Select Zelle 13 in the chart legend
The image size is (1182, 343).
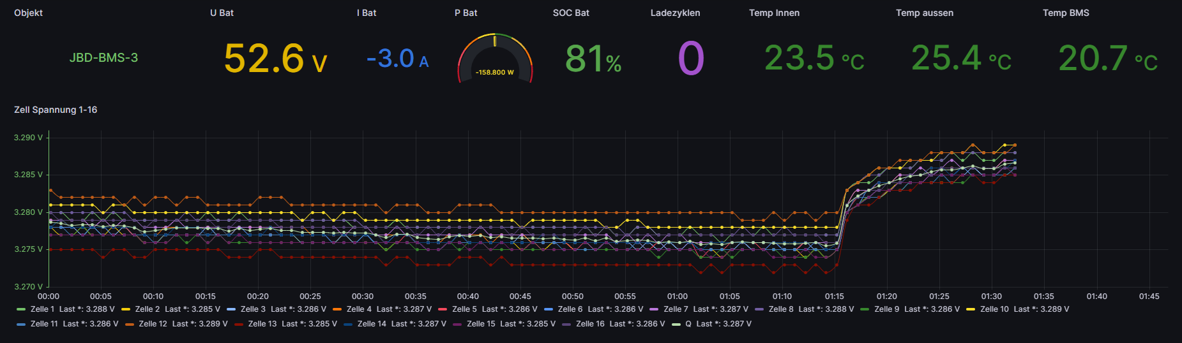tap(262, 324)
